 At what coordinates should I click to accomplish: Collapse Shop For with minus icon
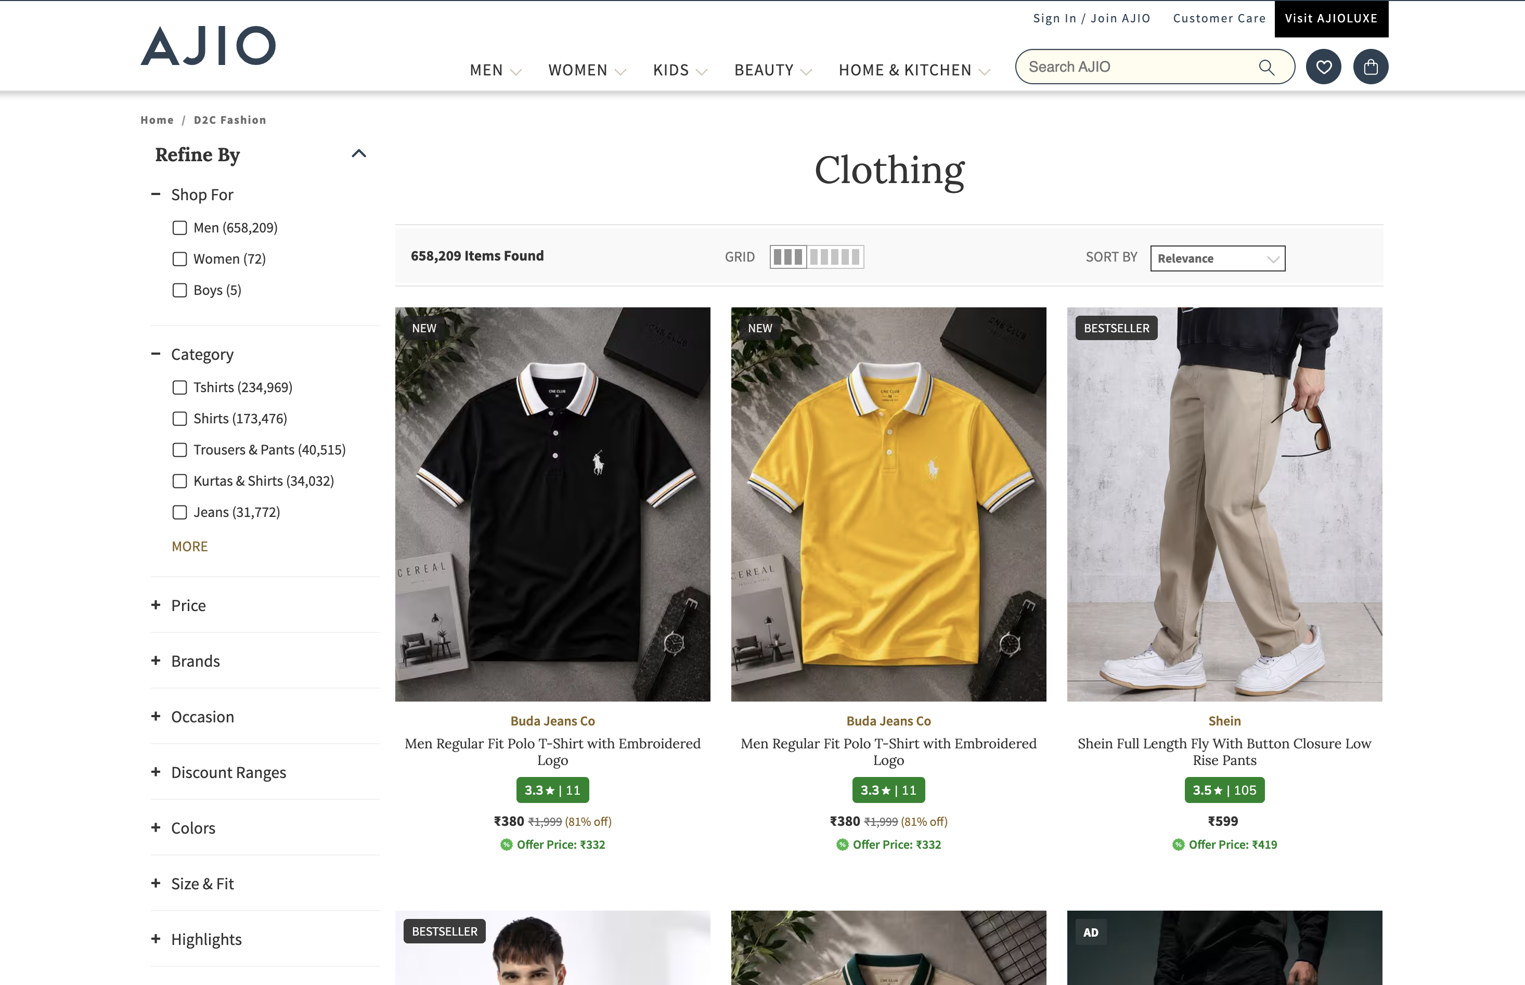coord(156,194)
